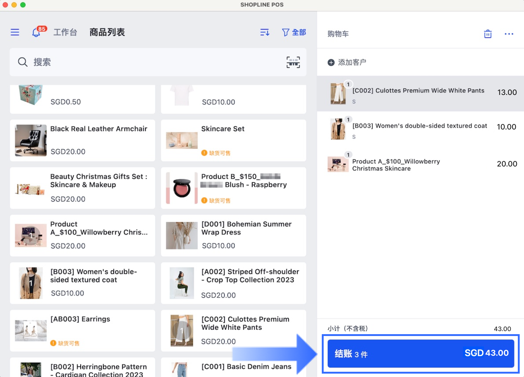The height and width of the screenshot is (377, 524).
Task: Open the hamburger menu
Action: coord(15,32)
